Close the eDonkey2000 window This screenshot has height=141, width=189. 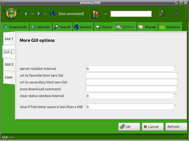pos(186,3)
